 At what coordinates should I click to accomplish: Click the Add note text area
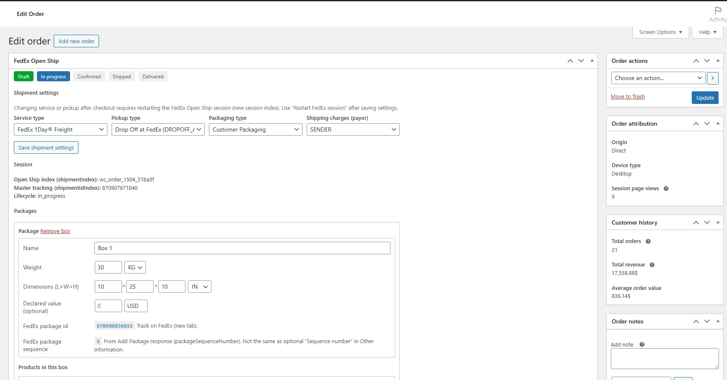(665, 359)
